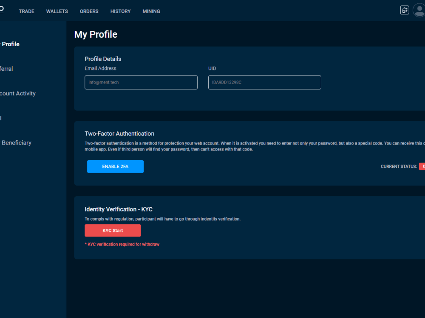Image resolution: width=425 pixels, height=318 pixels.
Task: Click the KYC verification required for withdraw note
Action: coord(122,244)
